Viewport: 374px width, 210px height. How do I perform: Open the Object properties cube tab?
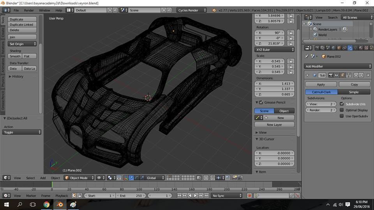339,48
